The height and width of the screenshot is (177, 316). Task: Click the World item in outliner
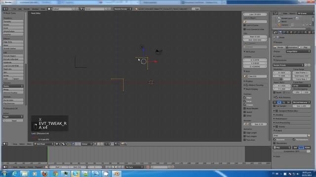click(284, 22)
